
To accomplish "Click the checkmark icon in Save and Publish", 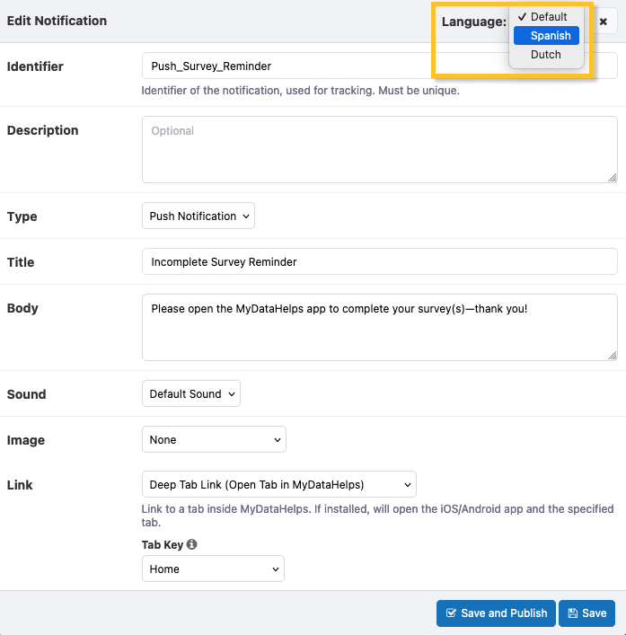I will 451,613.
